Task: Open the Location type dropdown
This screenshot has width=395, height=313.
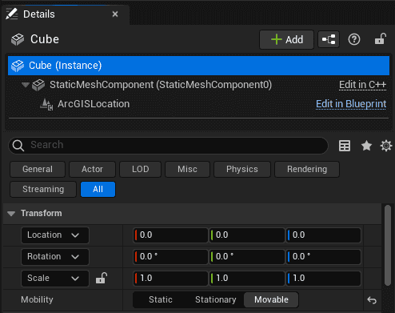Action: pyautogui.click(x=55, y=235)
